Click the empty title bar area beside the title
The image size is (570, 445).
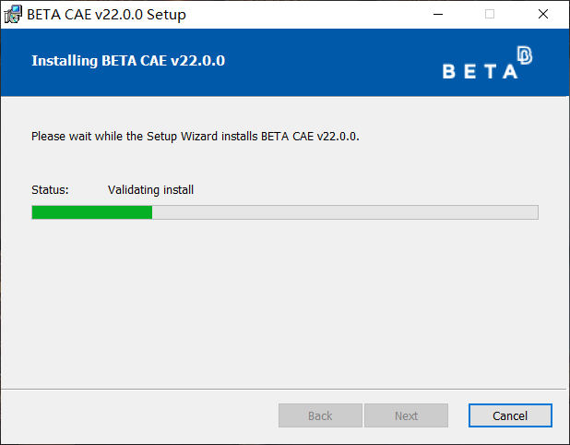(304, 14)
